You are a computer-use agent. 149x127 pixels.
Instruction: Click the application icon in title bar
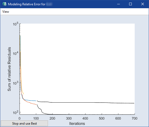coord(5,4)
